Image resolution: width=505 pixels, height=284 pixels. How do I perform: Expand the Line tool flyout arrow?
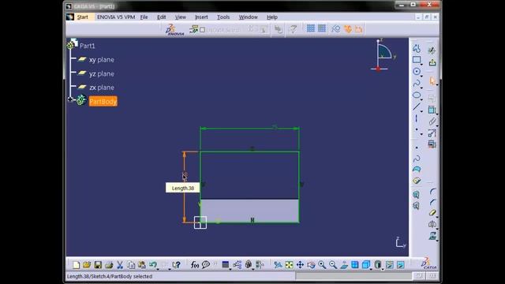[421, 111]
